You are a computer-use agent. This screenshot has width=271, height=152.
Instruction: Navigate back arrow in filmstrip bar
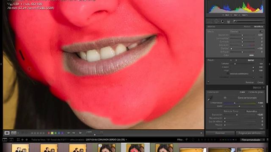(22, 140)
